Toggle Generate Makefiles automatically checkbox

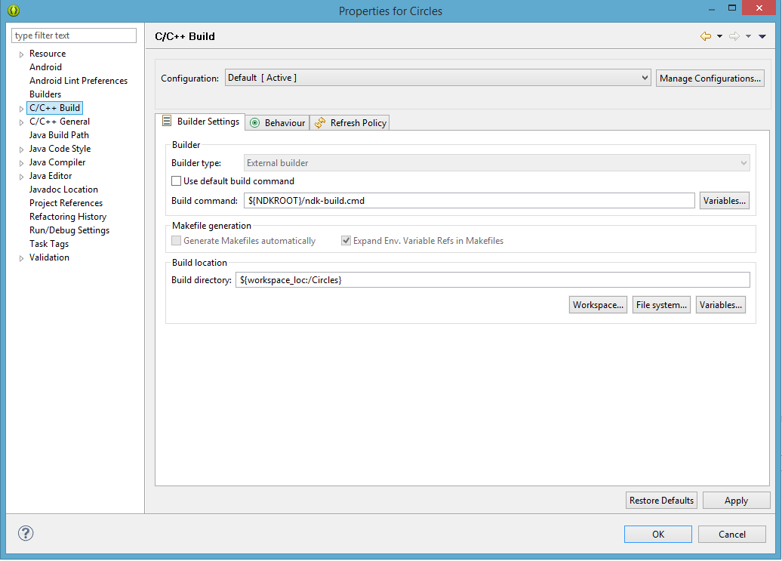tap(177, 241)
